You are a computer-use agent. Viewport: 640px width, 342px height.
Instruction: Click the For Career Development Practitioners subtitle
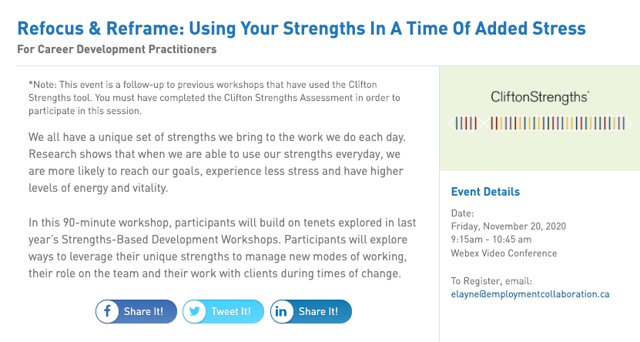117,49
